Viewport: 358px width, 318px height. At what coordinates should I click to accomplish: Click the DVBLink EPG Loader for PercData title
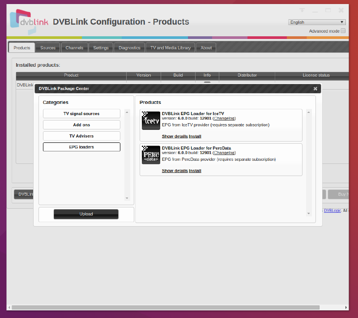coord(196,148)
